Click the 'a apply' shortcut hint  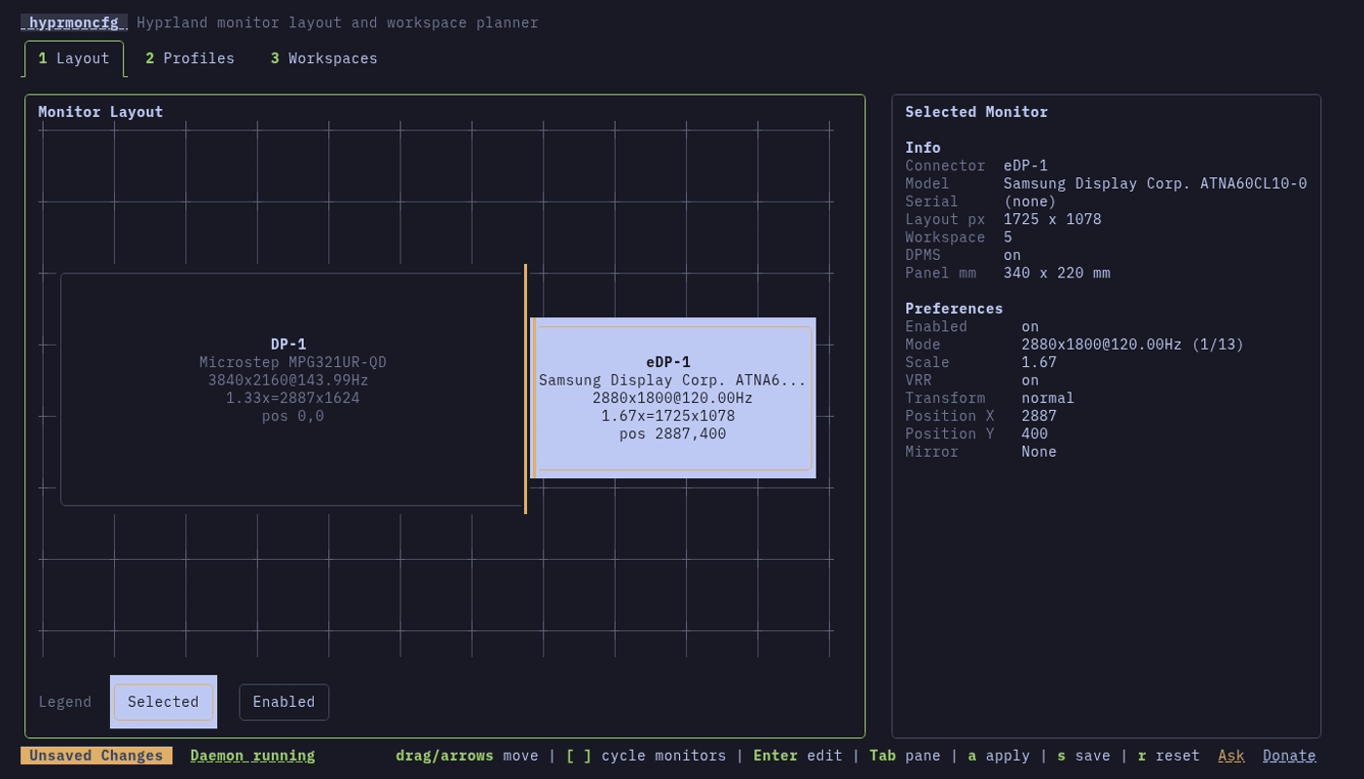pyautogui.click(x=999, y=756)
